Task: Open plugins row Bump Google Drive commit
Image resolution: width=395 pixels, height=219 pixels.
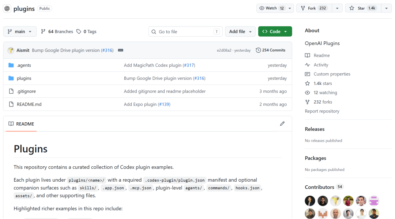Action: (x=158, y=78)
